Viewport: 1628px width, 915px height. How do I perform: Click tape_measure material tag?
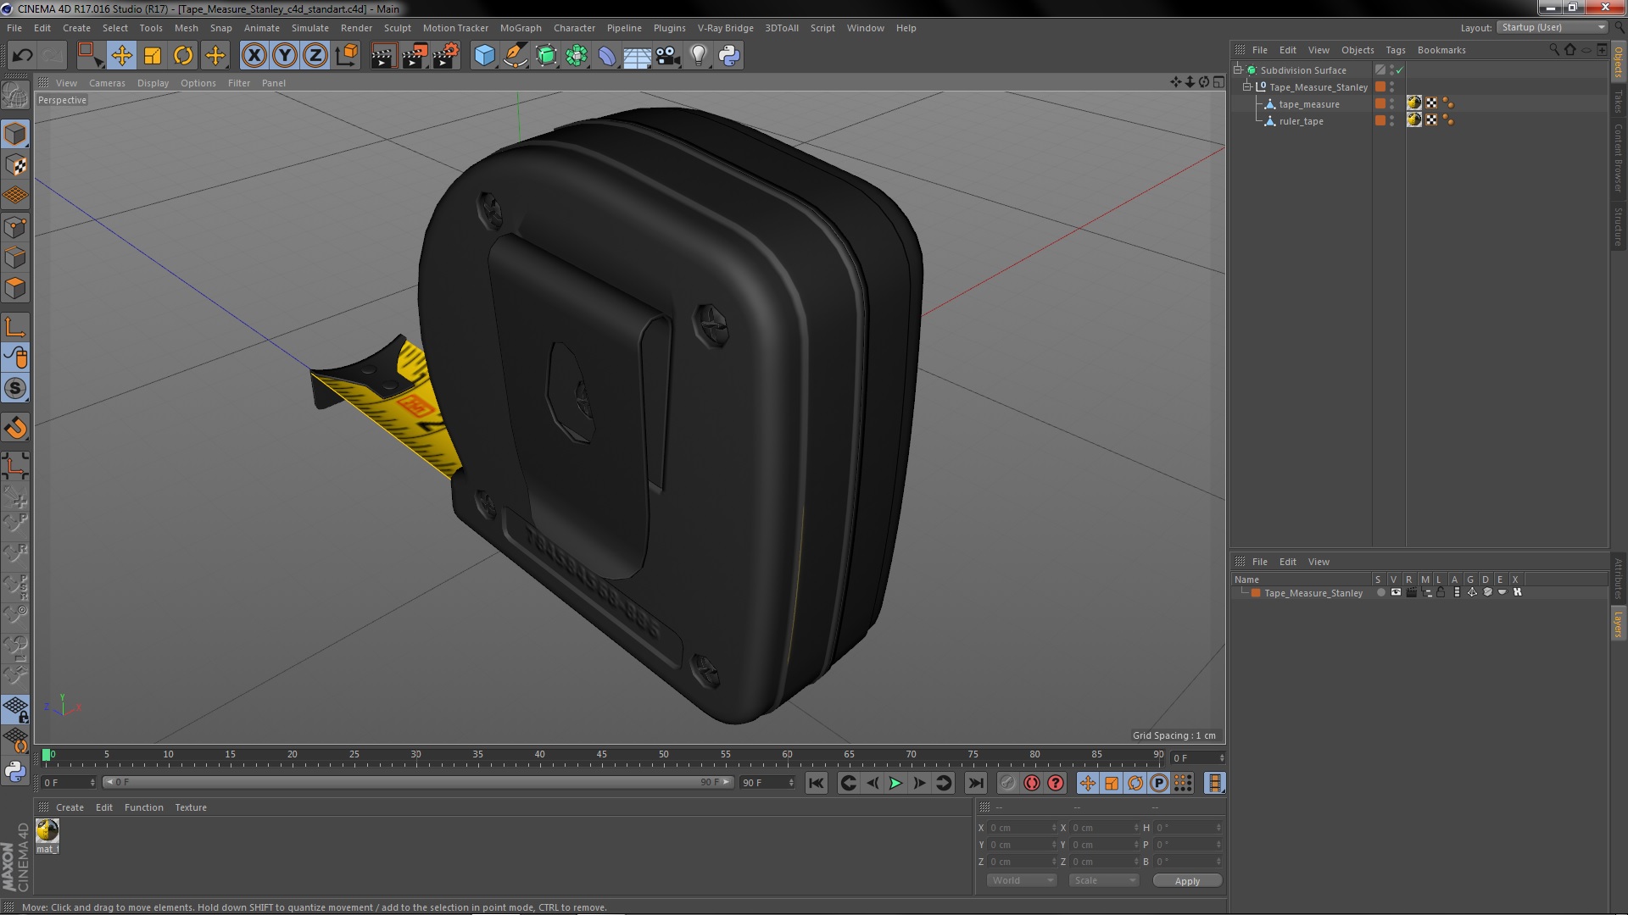(1413, 103)
